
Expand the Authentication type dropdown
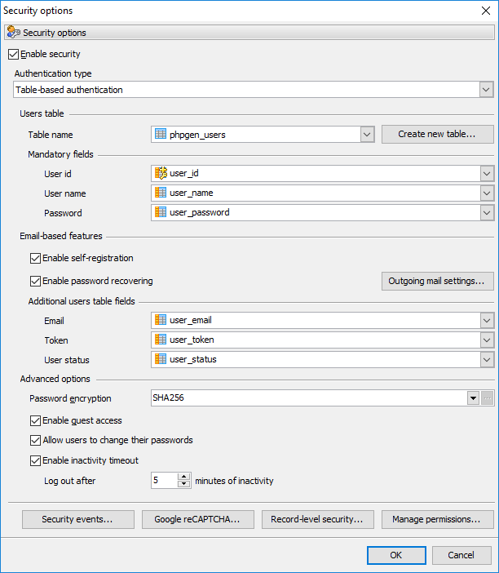(x=486, y=90)
